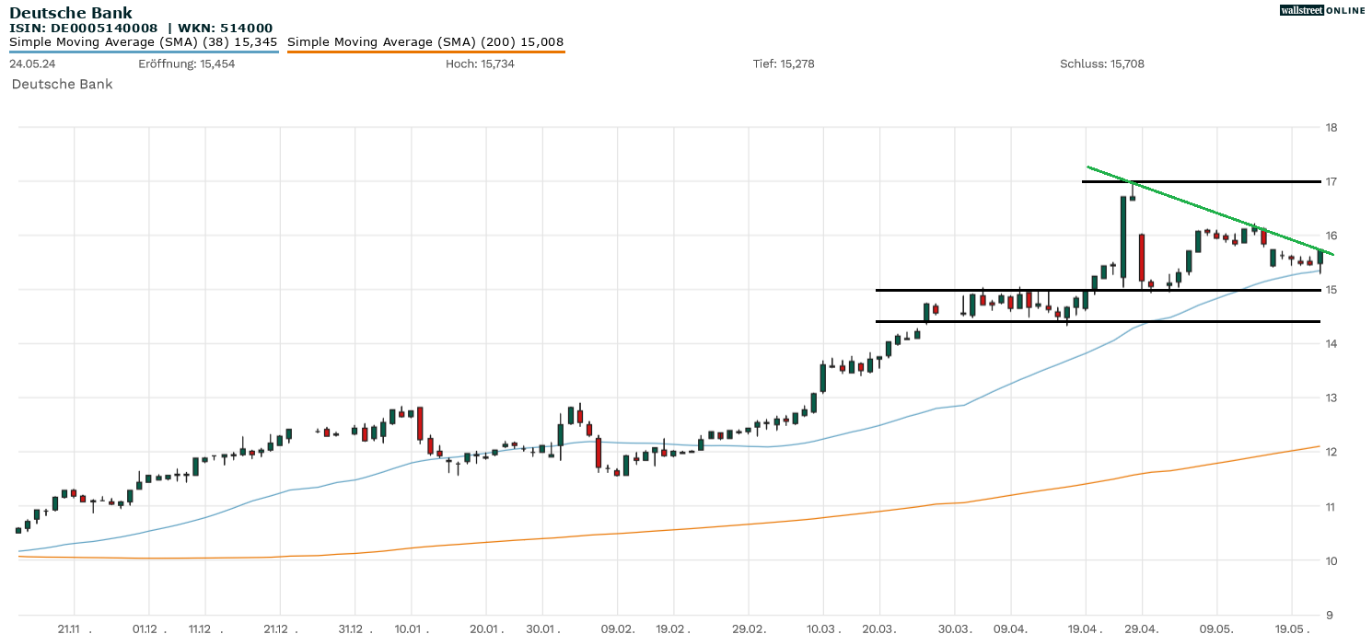Click y-axis label 15
This screenshot has height=634, width=1372.
point(1331,290)
